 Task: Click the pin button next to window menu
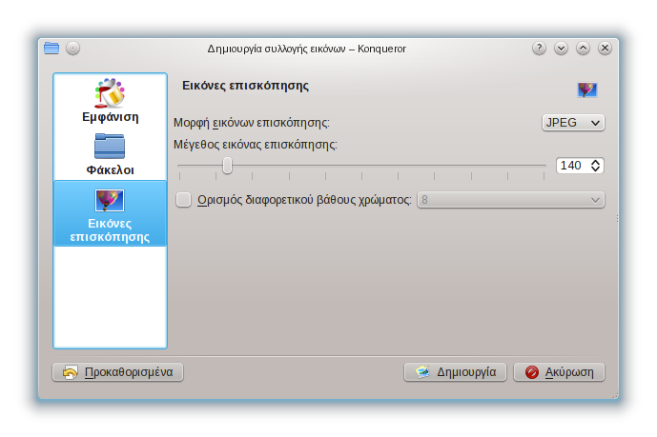[x=73, y=49]
